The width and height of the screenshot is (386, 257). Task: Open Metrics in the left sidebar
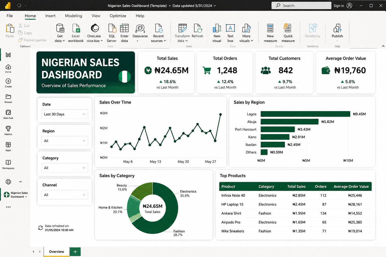(8, 130)
